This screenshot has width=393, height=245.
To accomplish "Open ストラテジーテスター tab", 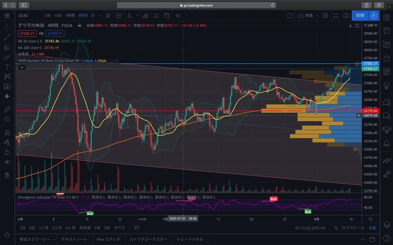I will coord(148,239).
